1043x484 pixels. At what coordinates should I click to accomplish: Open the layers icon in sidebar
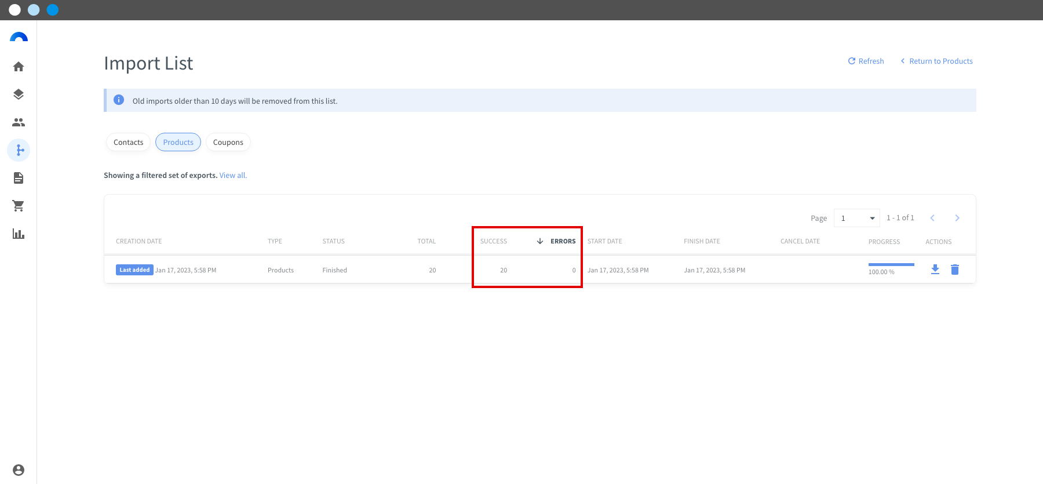click(19, 94)
